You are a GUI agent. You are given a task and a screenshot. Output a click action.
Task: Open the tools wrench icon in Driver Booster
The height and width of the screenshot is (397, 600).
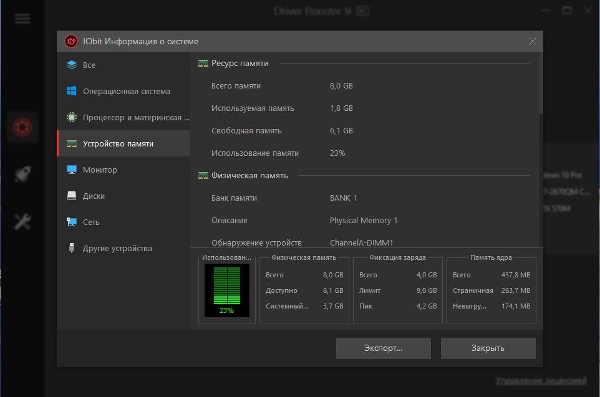point(22,222)
